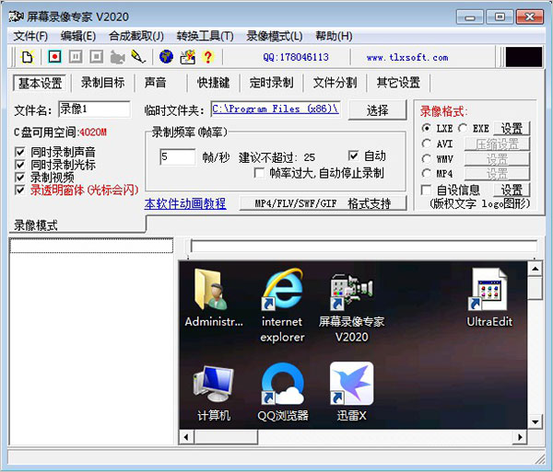Click the camera toolbar icon
553x472 pixels.
pos(117,57)
